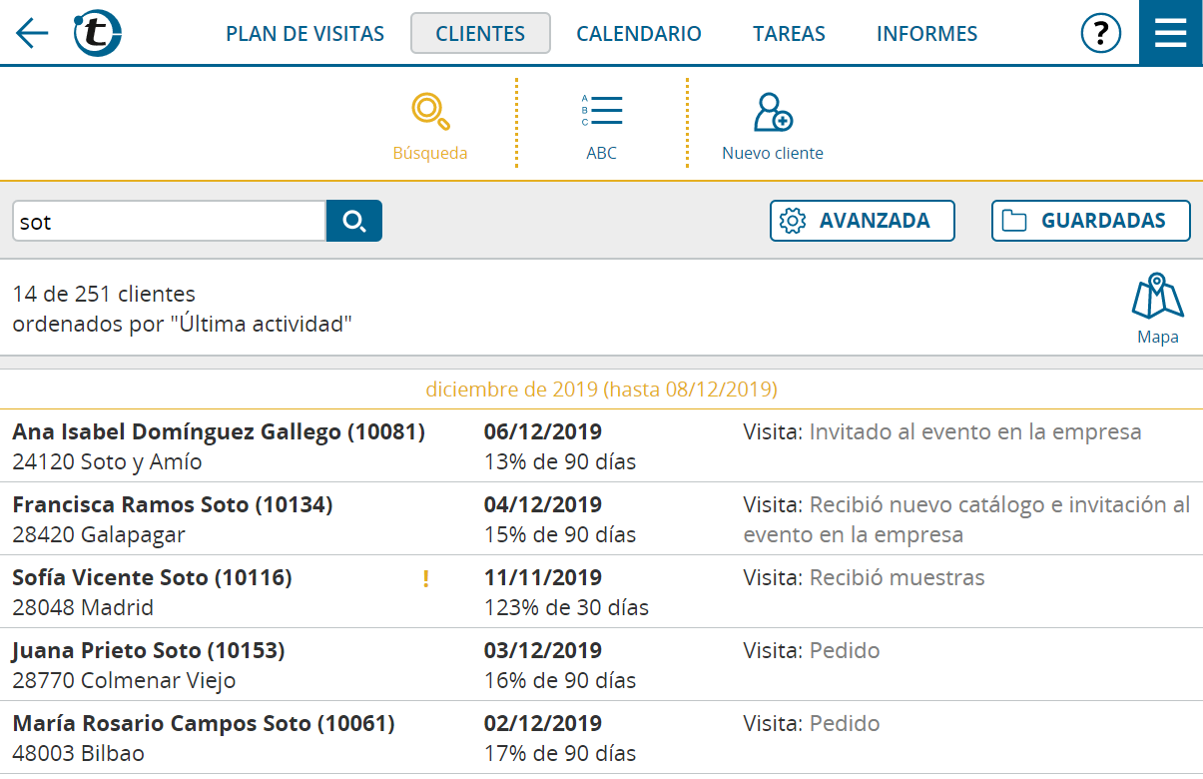Click visit note 'Recibió muestras'
The width and height of the screenshot is (1203, 779).
pos(897,578)
